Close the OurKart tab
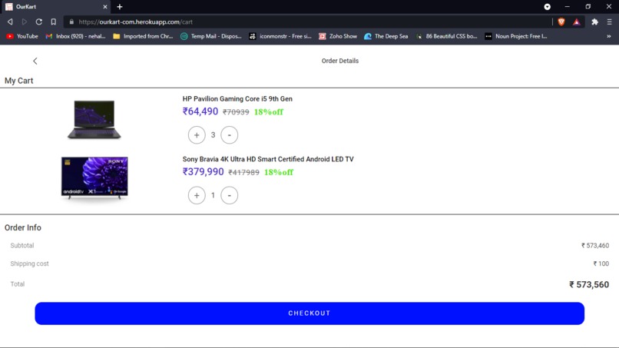The width and height of the screenshot is (619, 348). click(105, 7)
